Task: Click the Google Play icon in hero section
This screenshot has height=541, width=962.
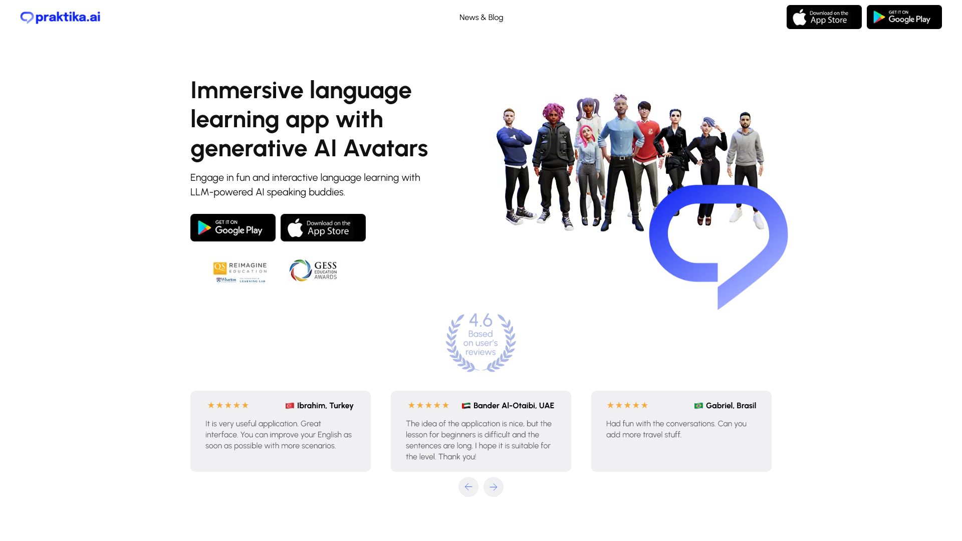Action: click(232, 227)
